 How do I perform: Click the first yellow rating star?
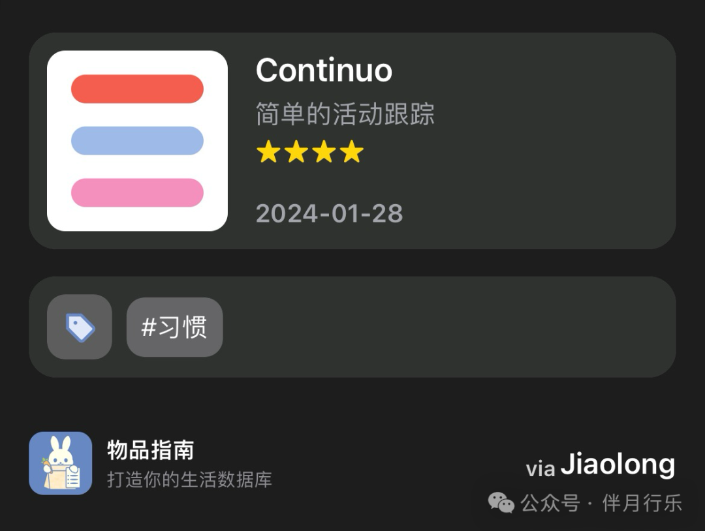pos(268,151)
